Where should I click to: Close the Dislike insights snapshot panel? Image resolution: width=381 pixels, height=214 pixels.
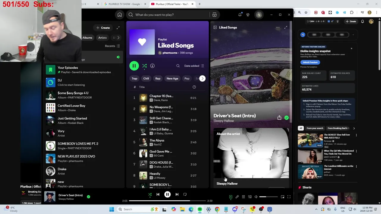351,48
